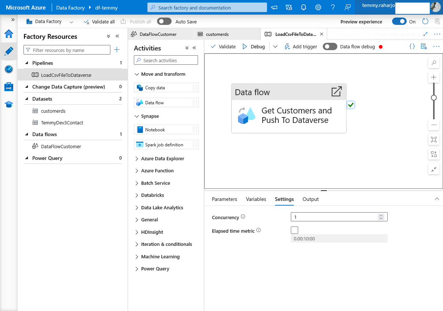Toggle the Data flow debug switch
This screenshot has width=443, height=311.
coord(330,46)
